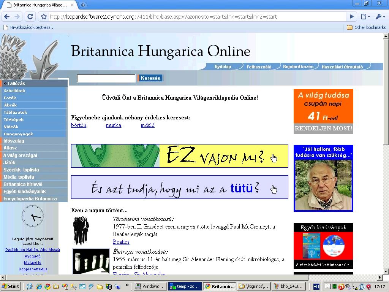Open the Felhasználó tab
The height and width of the screenshot is (292, 389).
[259, 67]
